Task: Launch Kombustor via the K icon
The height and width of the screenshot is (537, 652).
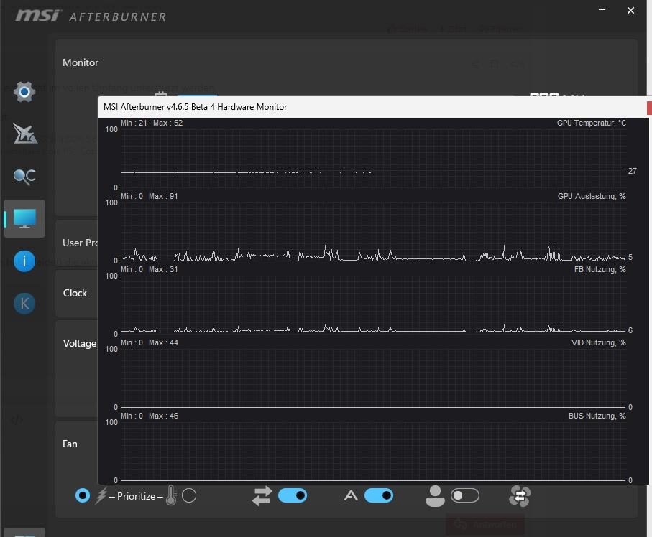Action: [x=24, y=304]
